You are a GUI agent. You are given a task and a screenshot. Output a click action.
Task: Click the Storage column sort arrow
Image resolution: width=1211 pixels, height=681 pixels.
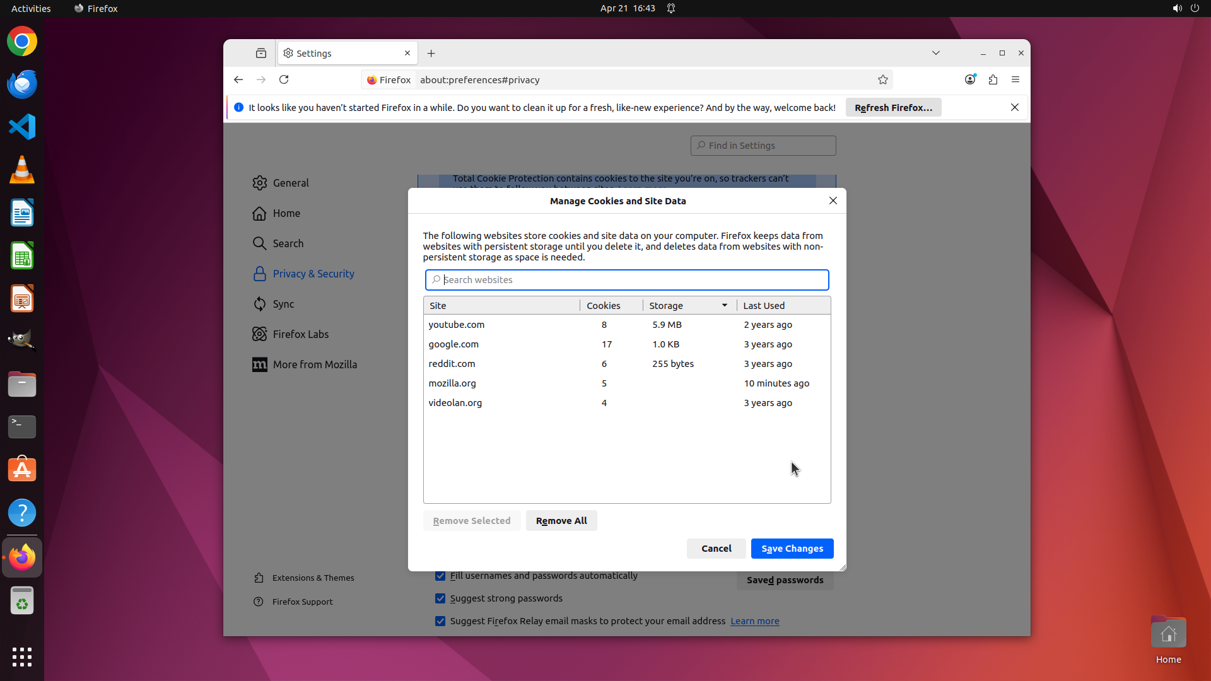pyautogui.click(x=724, y=306)
